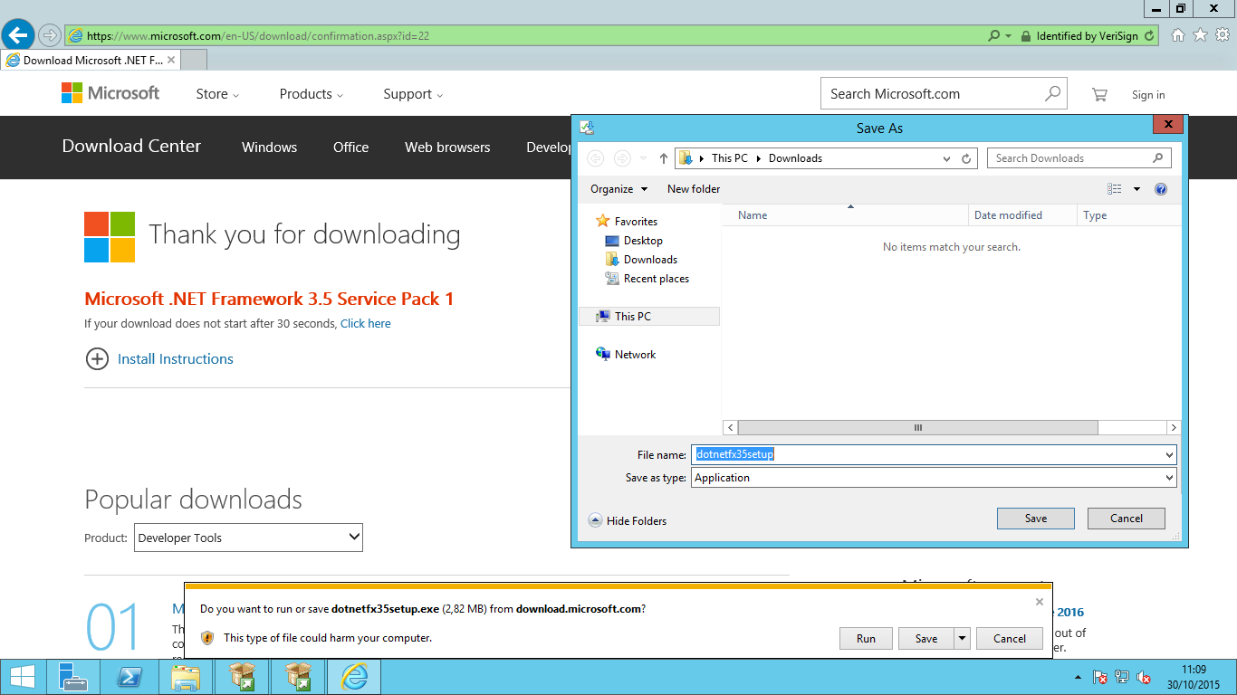Show hidden system tray icons

pos(1078,677)
